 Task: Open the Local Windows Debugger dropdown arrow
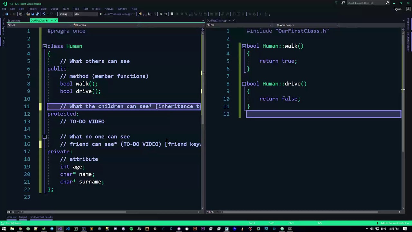coord(135,14)
